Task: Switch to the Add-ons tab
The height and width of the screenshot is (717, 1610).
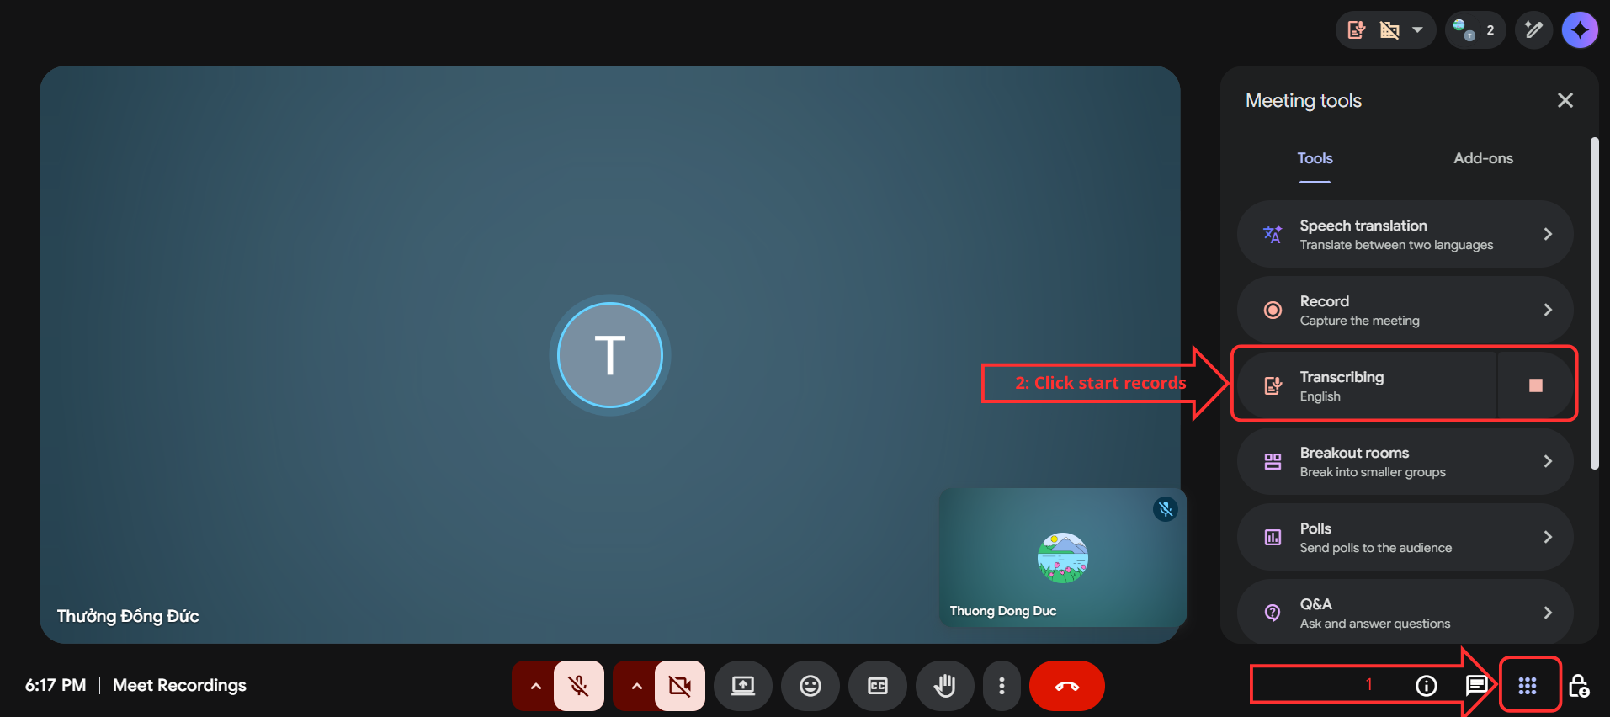Action: click(x=1483, y=158)
